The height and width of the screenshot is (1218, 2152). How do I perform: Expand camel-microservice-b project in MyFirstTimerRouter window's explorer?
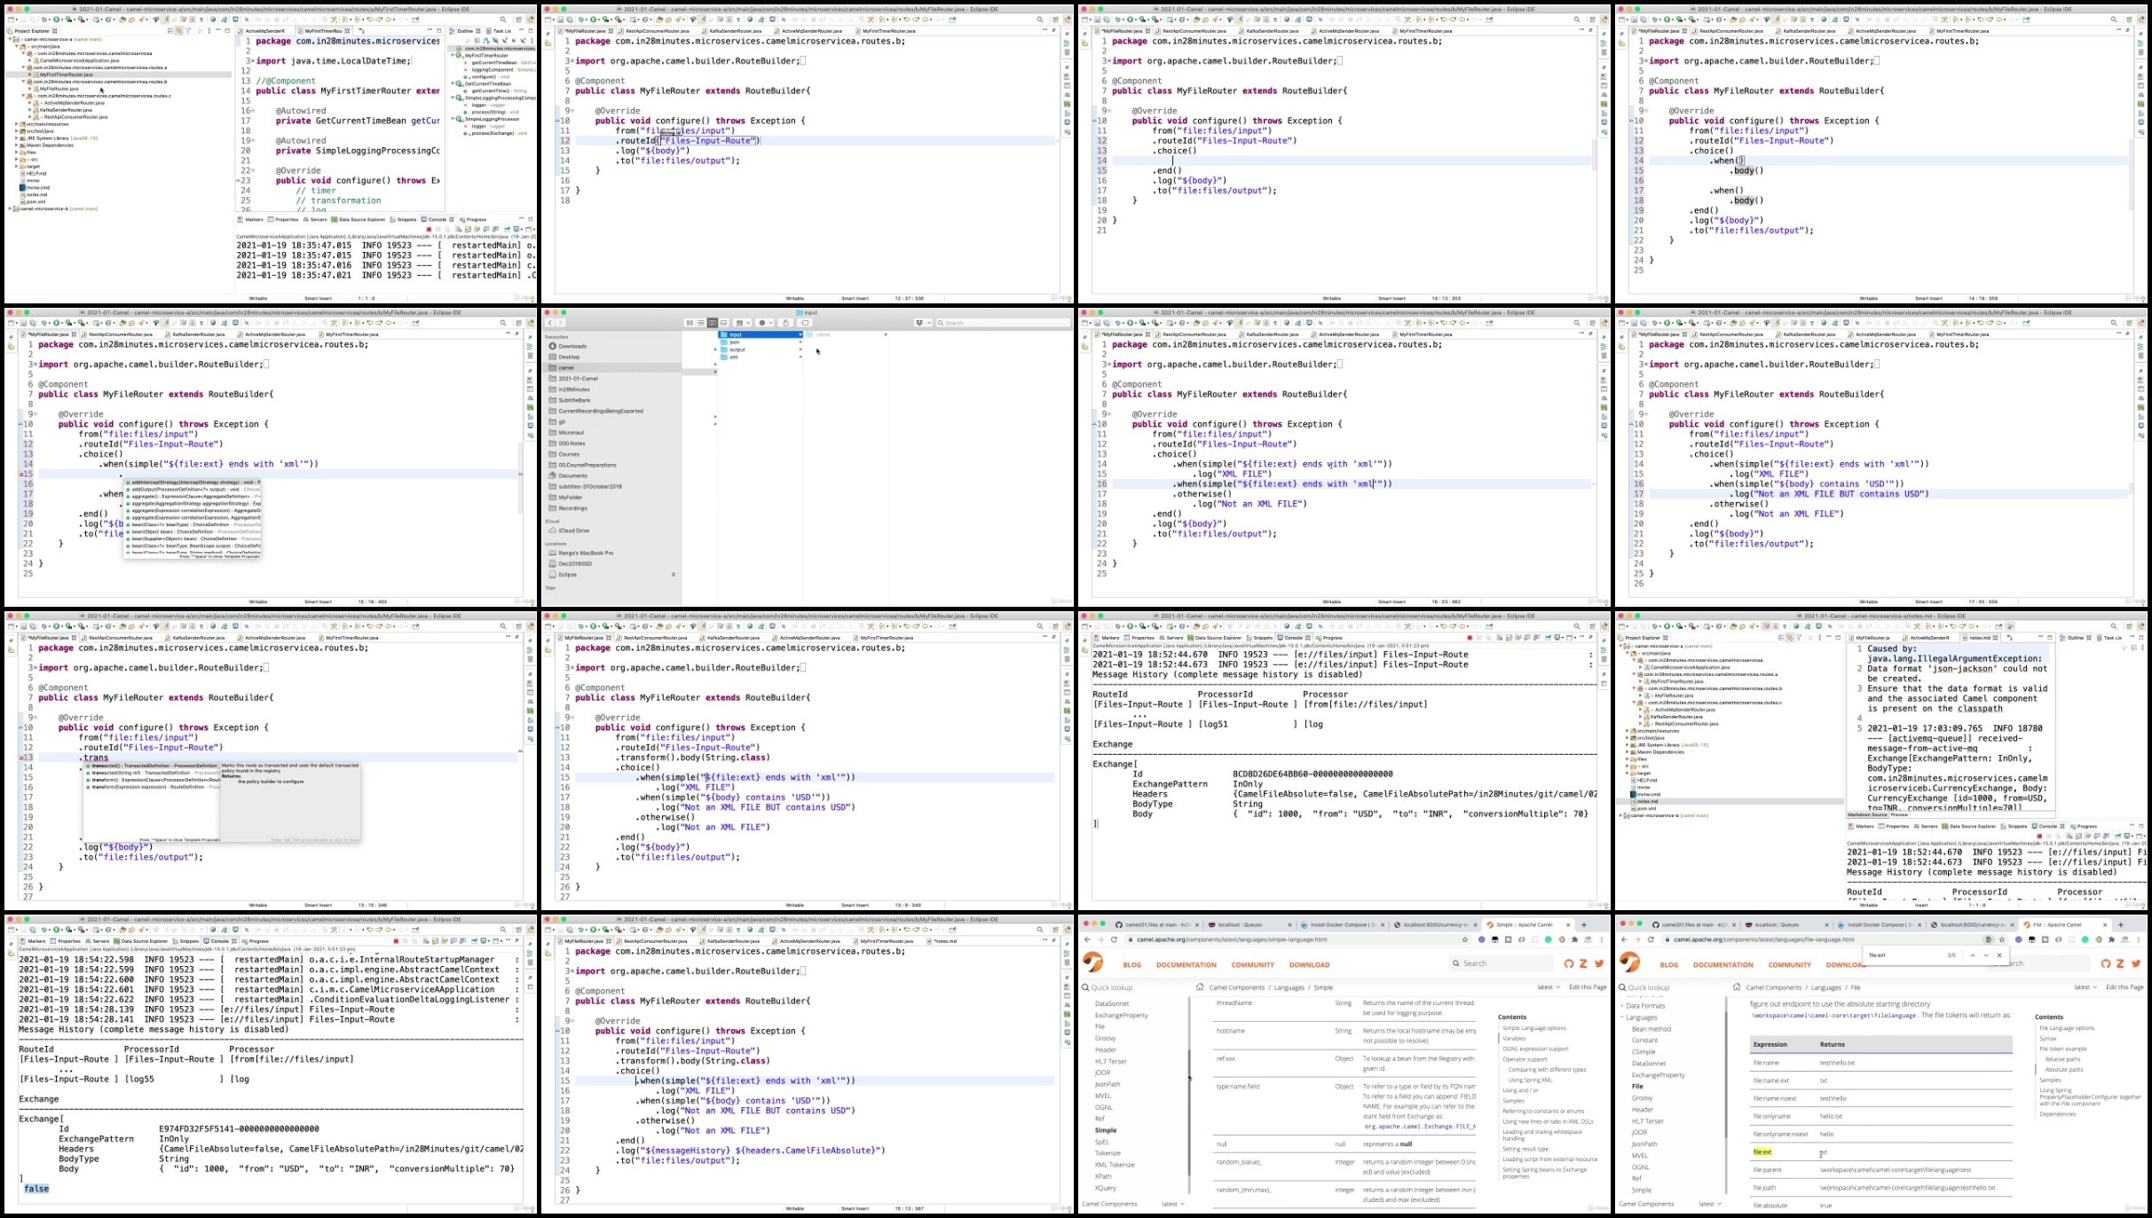point(10,208)
